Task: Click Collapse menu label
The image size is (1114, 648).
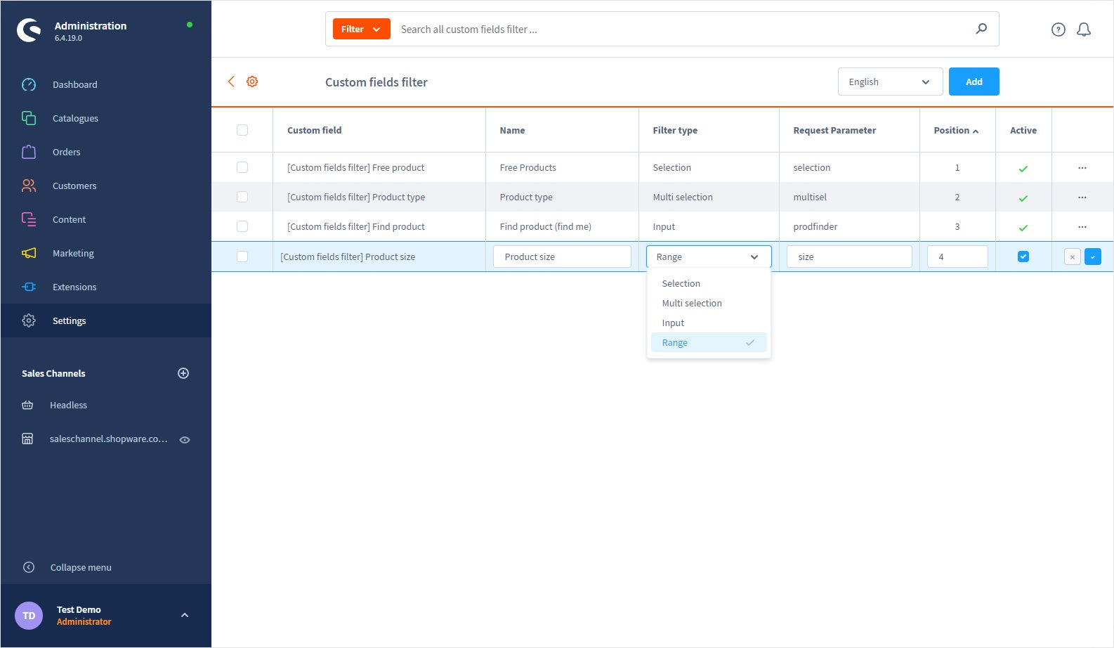Action: point(81,567)
